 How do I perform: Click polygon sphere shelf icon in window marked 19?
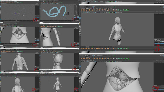point(82,10)
